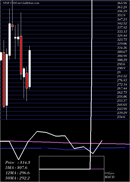Click the 281.52 price axis label

pos(122,76)
